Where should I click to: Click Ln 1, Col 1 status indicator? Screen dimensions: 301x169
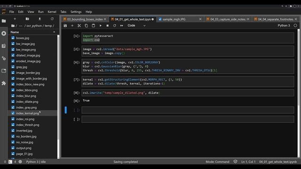coord(248,161)
